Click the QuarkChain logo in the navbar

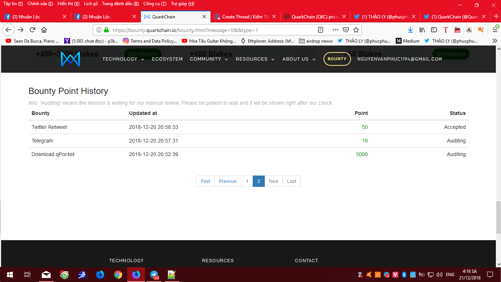70,59
